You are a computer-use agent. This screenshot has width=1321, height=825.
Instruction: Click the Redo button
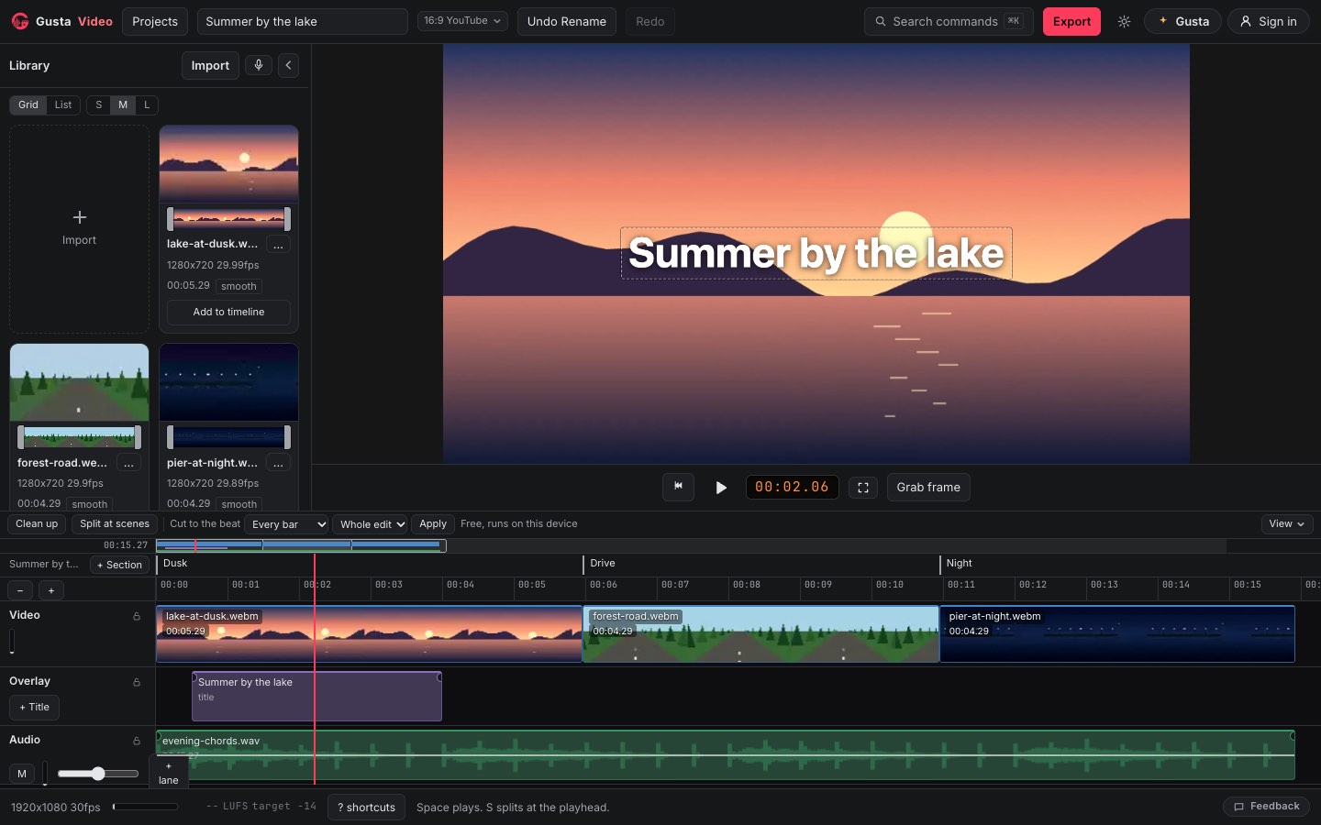coord(649,21)
